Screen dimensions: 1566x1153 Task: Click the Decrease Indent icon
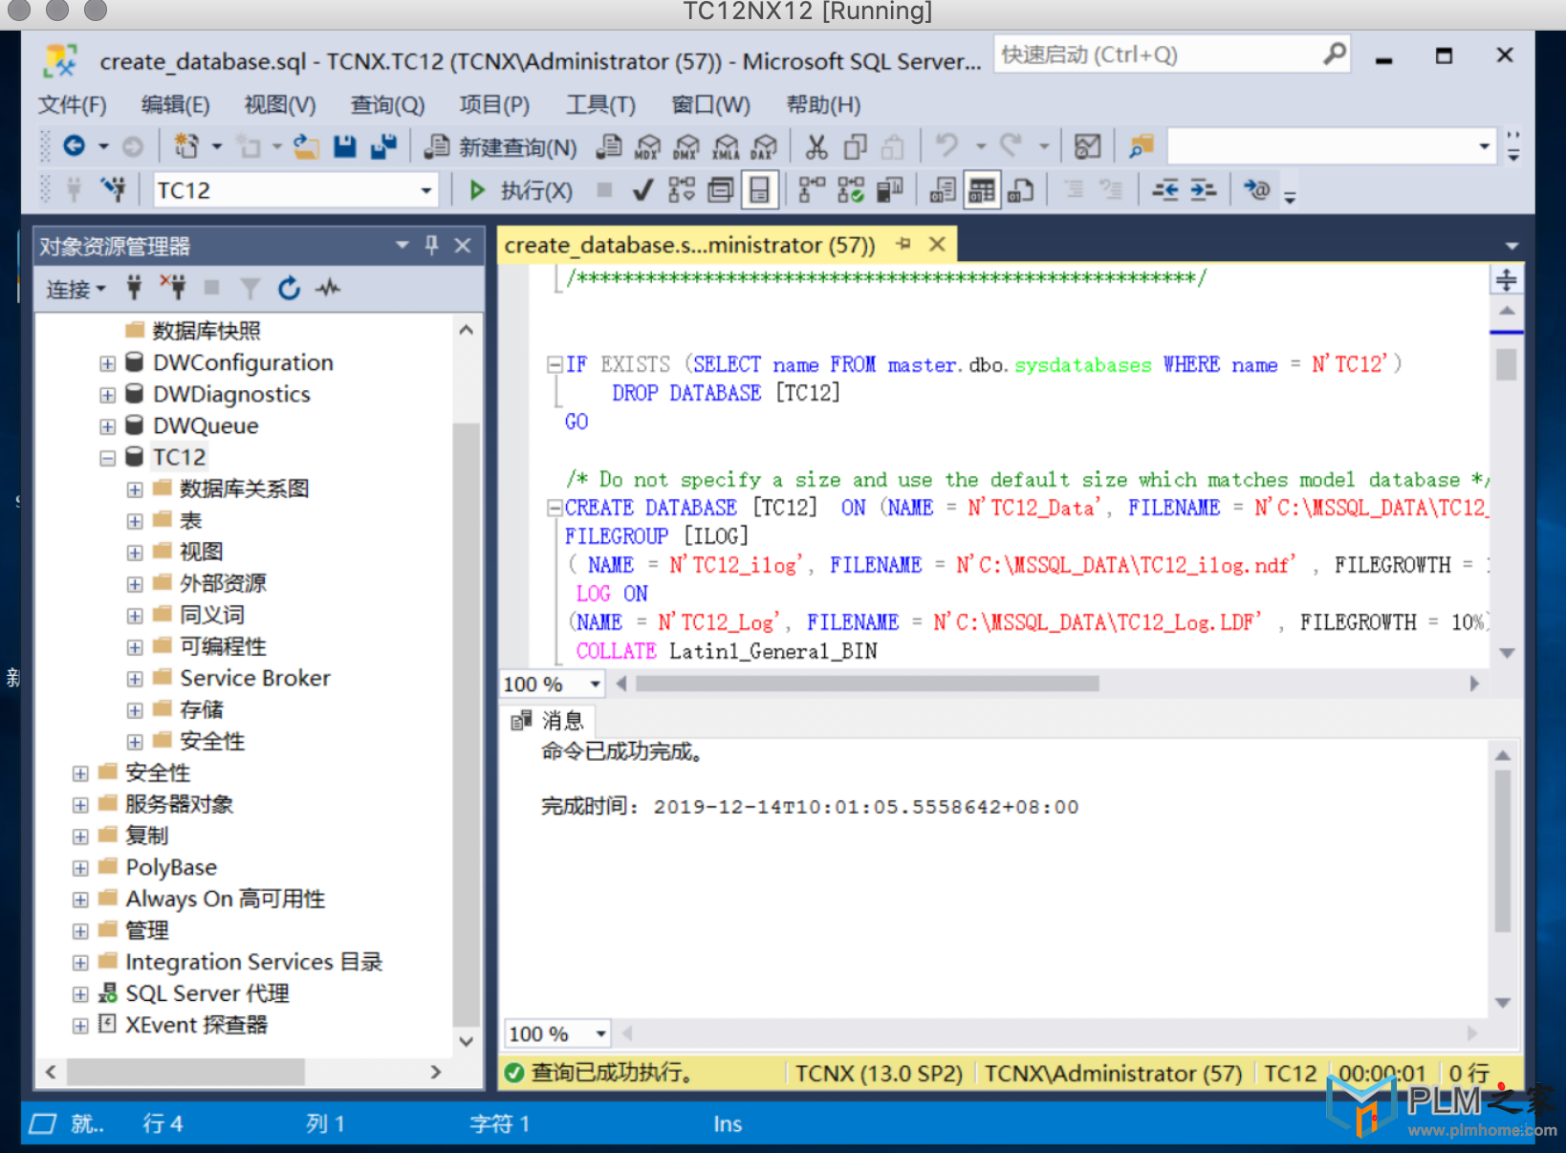click(1164, 190)
